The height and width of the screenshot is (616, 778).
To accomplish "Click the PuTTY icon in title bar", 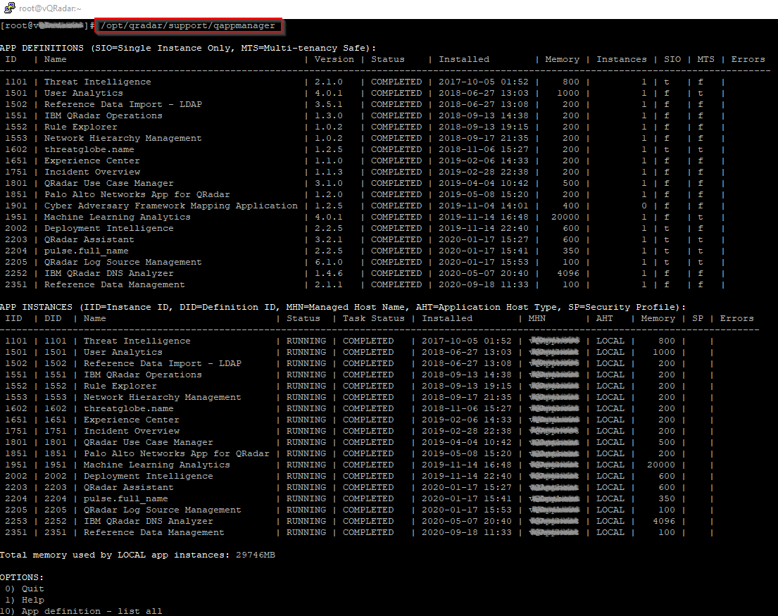I will [x=9, y=8].
